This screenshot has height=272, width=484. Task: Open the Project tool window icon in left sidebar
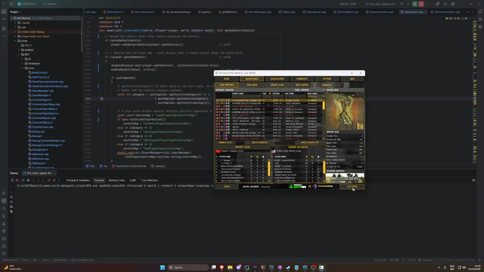[4, 12]
